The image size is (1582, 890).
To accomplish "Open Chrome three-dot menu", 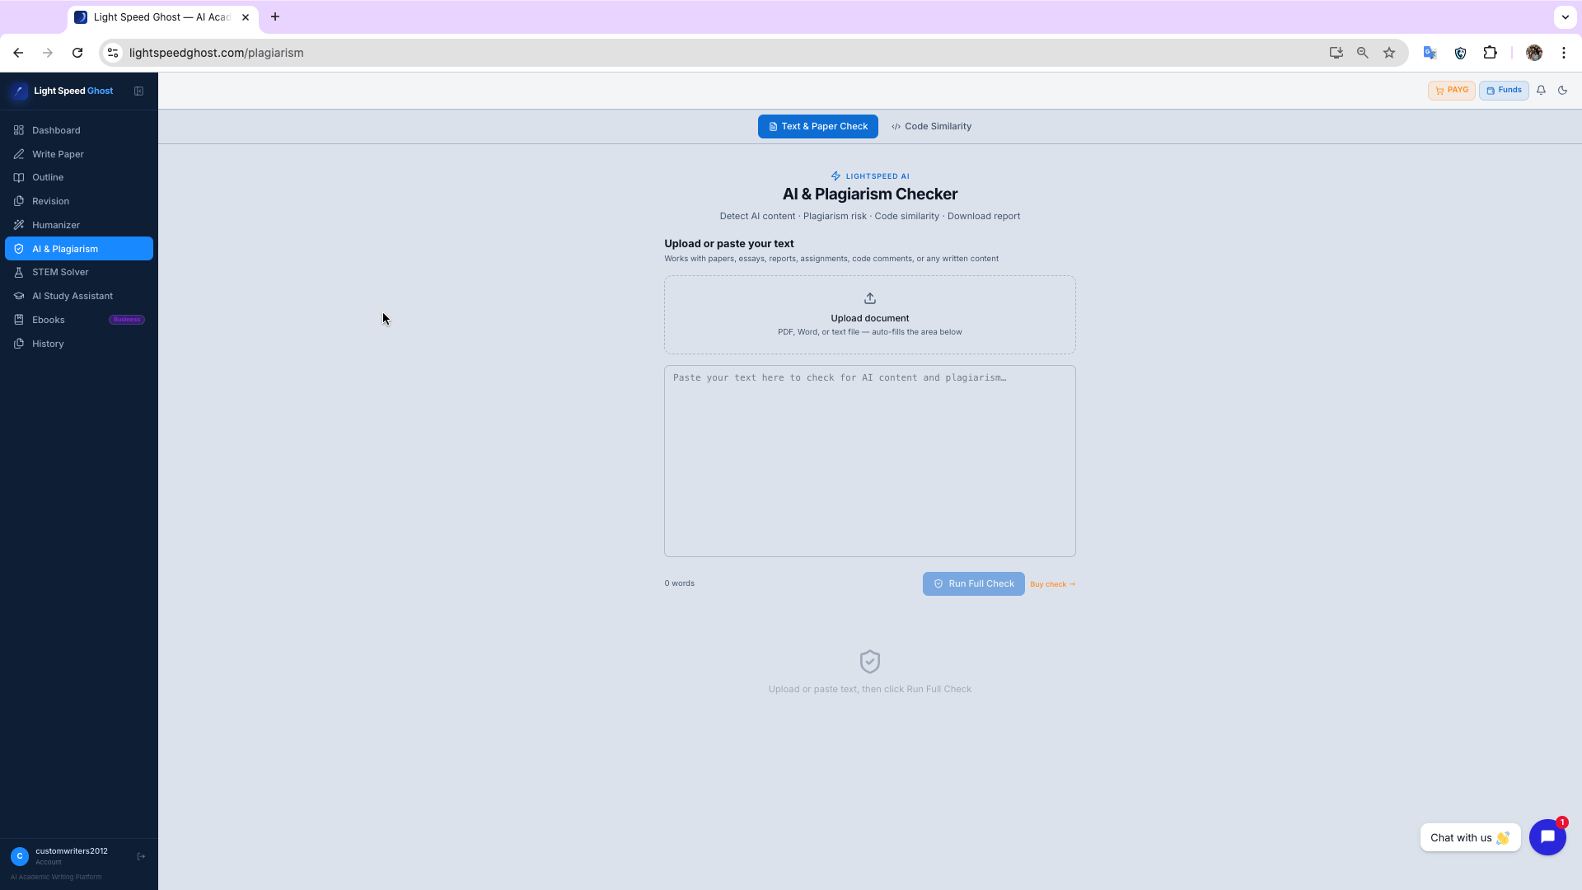I will point(1564,53).
